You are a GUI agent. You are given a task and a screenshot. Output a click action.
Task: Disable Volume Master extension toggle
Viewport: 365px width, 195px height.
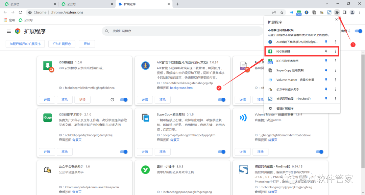click(320, 152)
